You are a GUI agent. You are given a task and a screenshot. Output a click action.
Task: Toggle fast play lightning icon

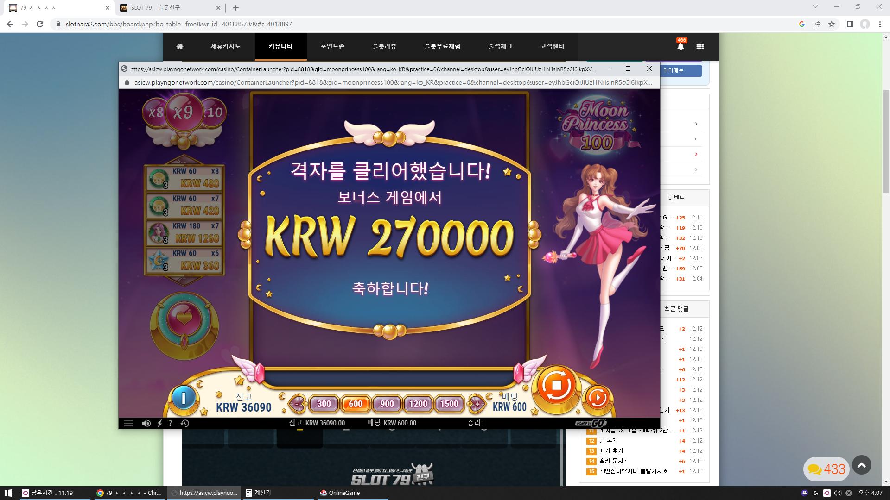click(159, 423)
